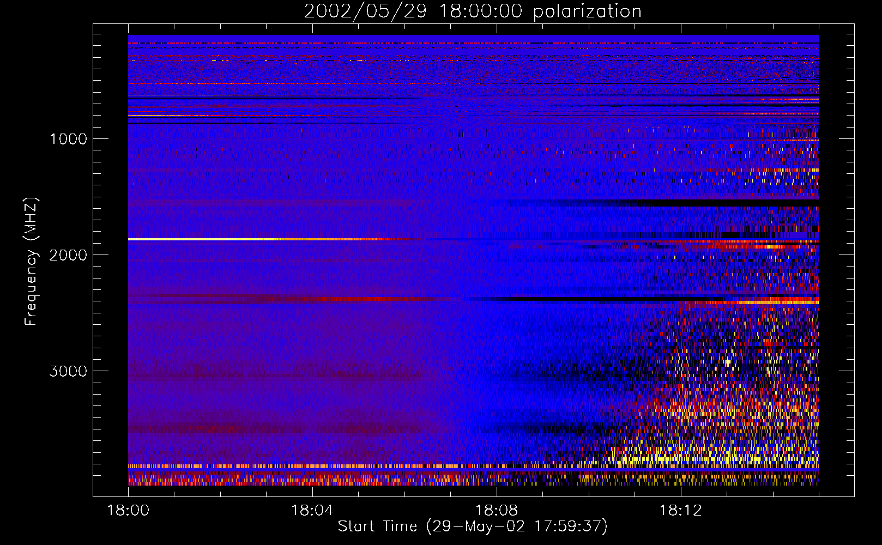Click the 3000 frequency tick label
The height and width of the screenshot is (545, 882).
point(68,371)
